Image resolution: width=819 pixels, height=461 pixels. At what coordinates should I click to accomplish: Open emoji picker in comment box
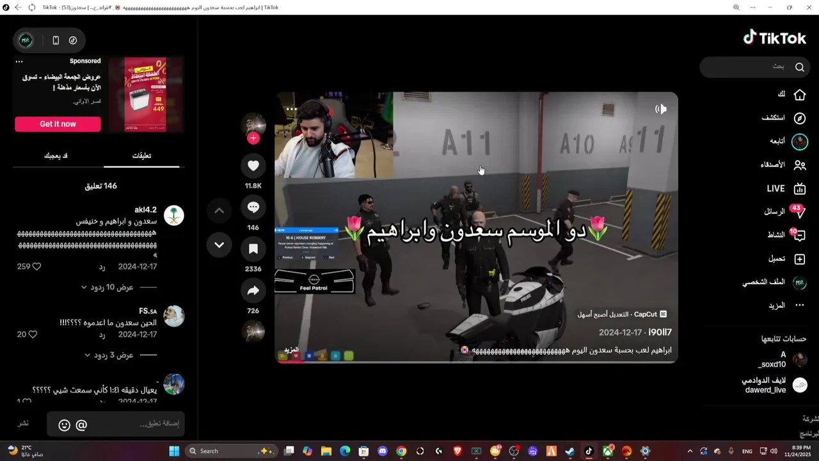[64, 425]
